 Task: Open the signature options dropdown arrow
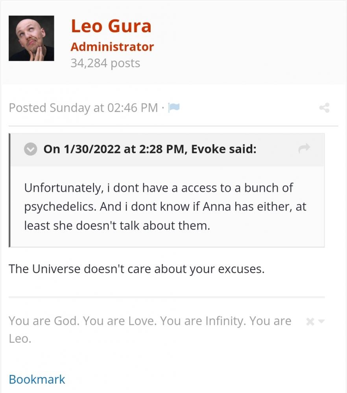point(321,321)
